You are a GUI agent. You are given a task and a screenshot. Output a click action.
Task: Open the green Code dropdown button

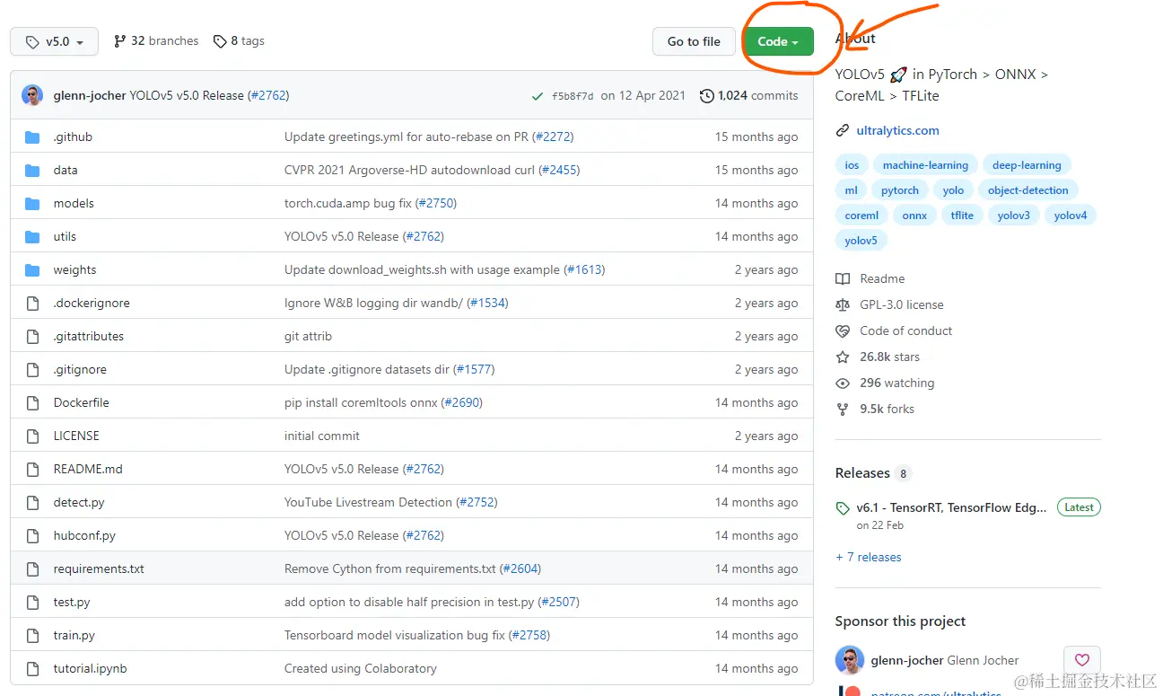tap(778, 41)
